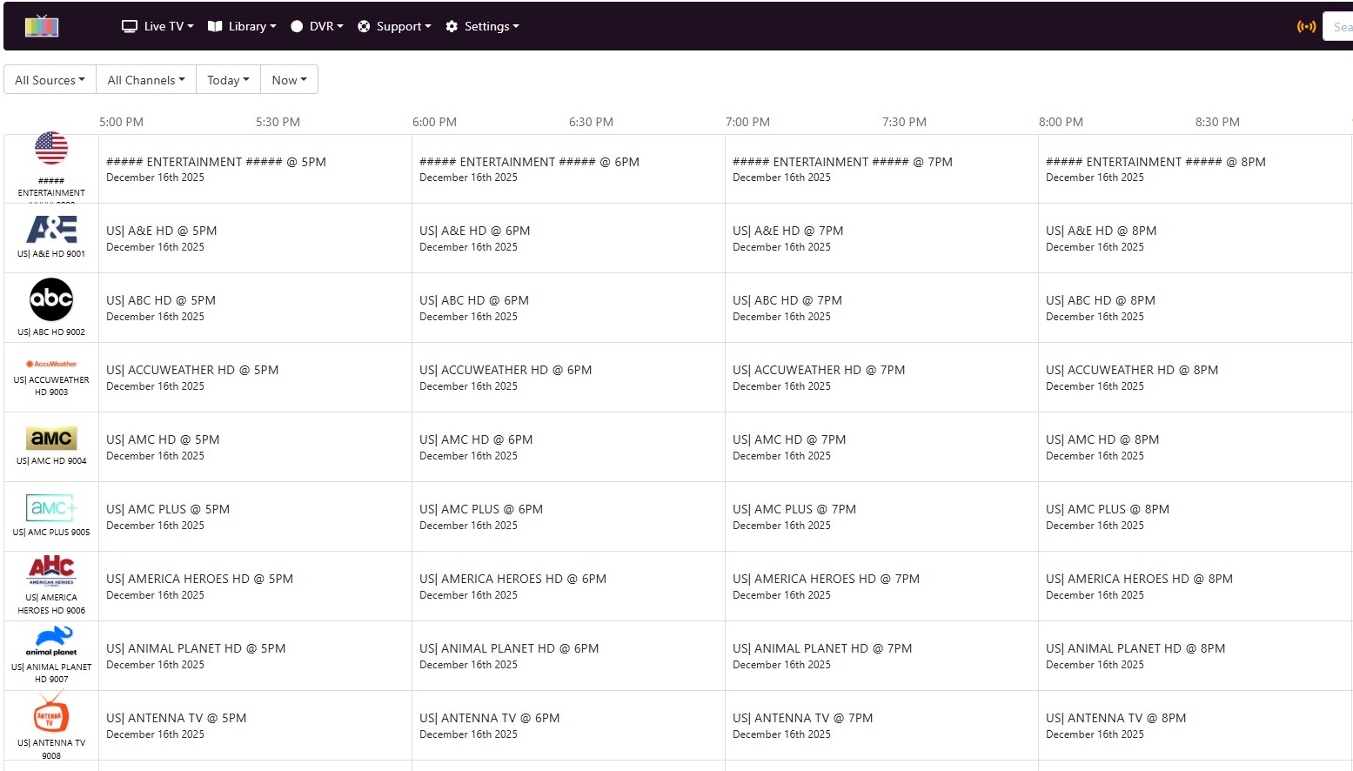This screenshot has width=1353, height=771.
Task: Open the All Channels filter dropdown
Action: [x=146, y=80]
